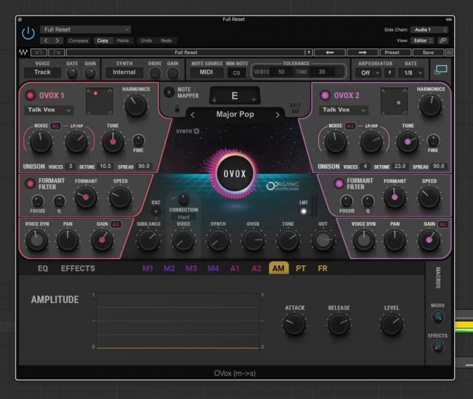Click the Copy button

click(102, 40)
